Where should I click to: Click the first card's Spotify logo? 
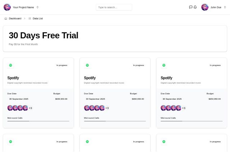tap(10, 65)
